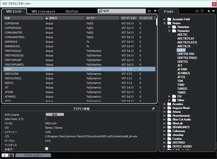Expand the Acoustic Field folder

pyautogui.click(x=165, y=19)
